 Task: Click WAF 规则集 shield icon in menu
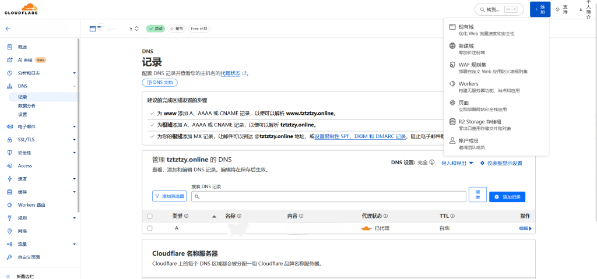pos(452,65)
